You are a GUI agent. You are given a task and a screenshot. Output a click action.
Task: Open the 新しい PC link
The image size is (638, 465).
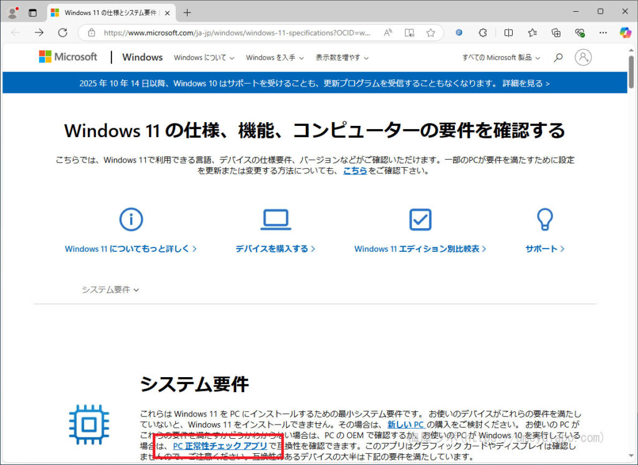(x=406, y=424)
